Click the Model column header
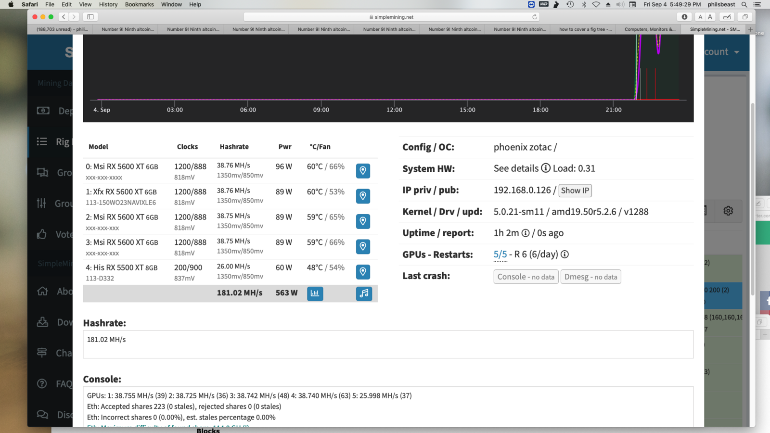Image resolution: width=770 pixels, height=433 pixels. coord(98,147)
